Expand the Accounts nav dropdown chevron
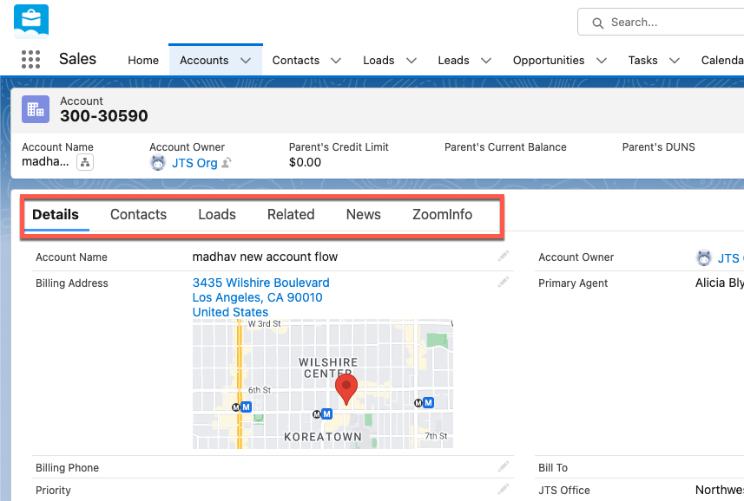Screen dimensions: 744x501 (246, 61)
